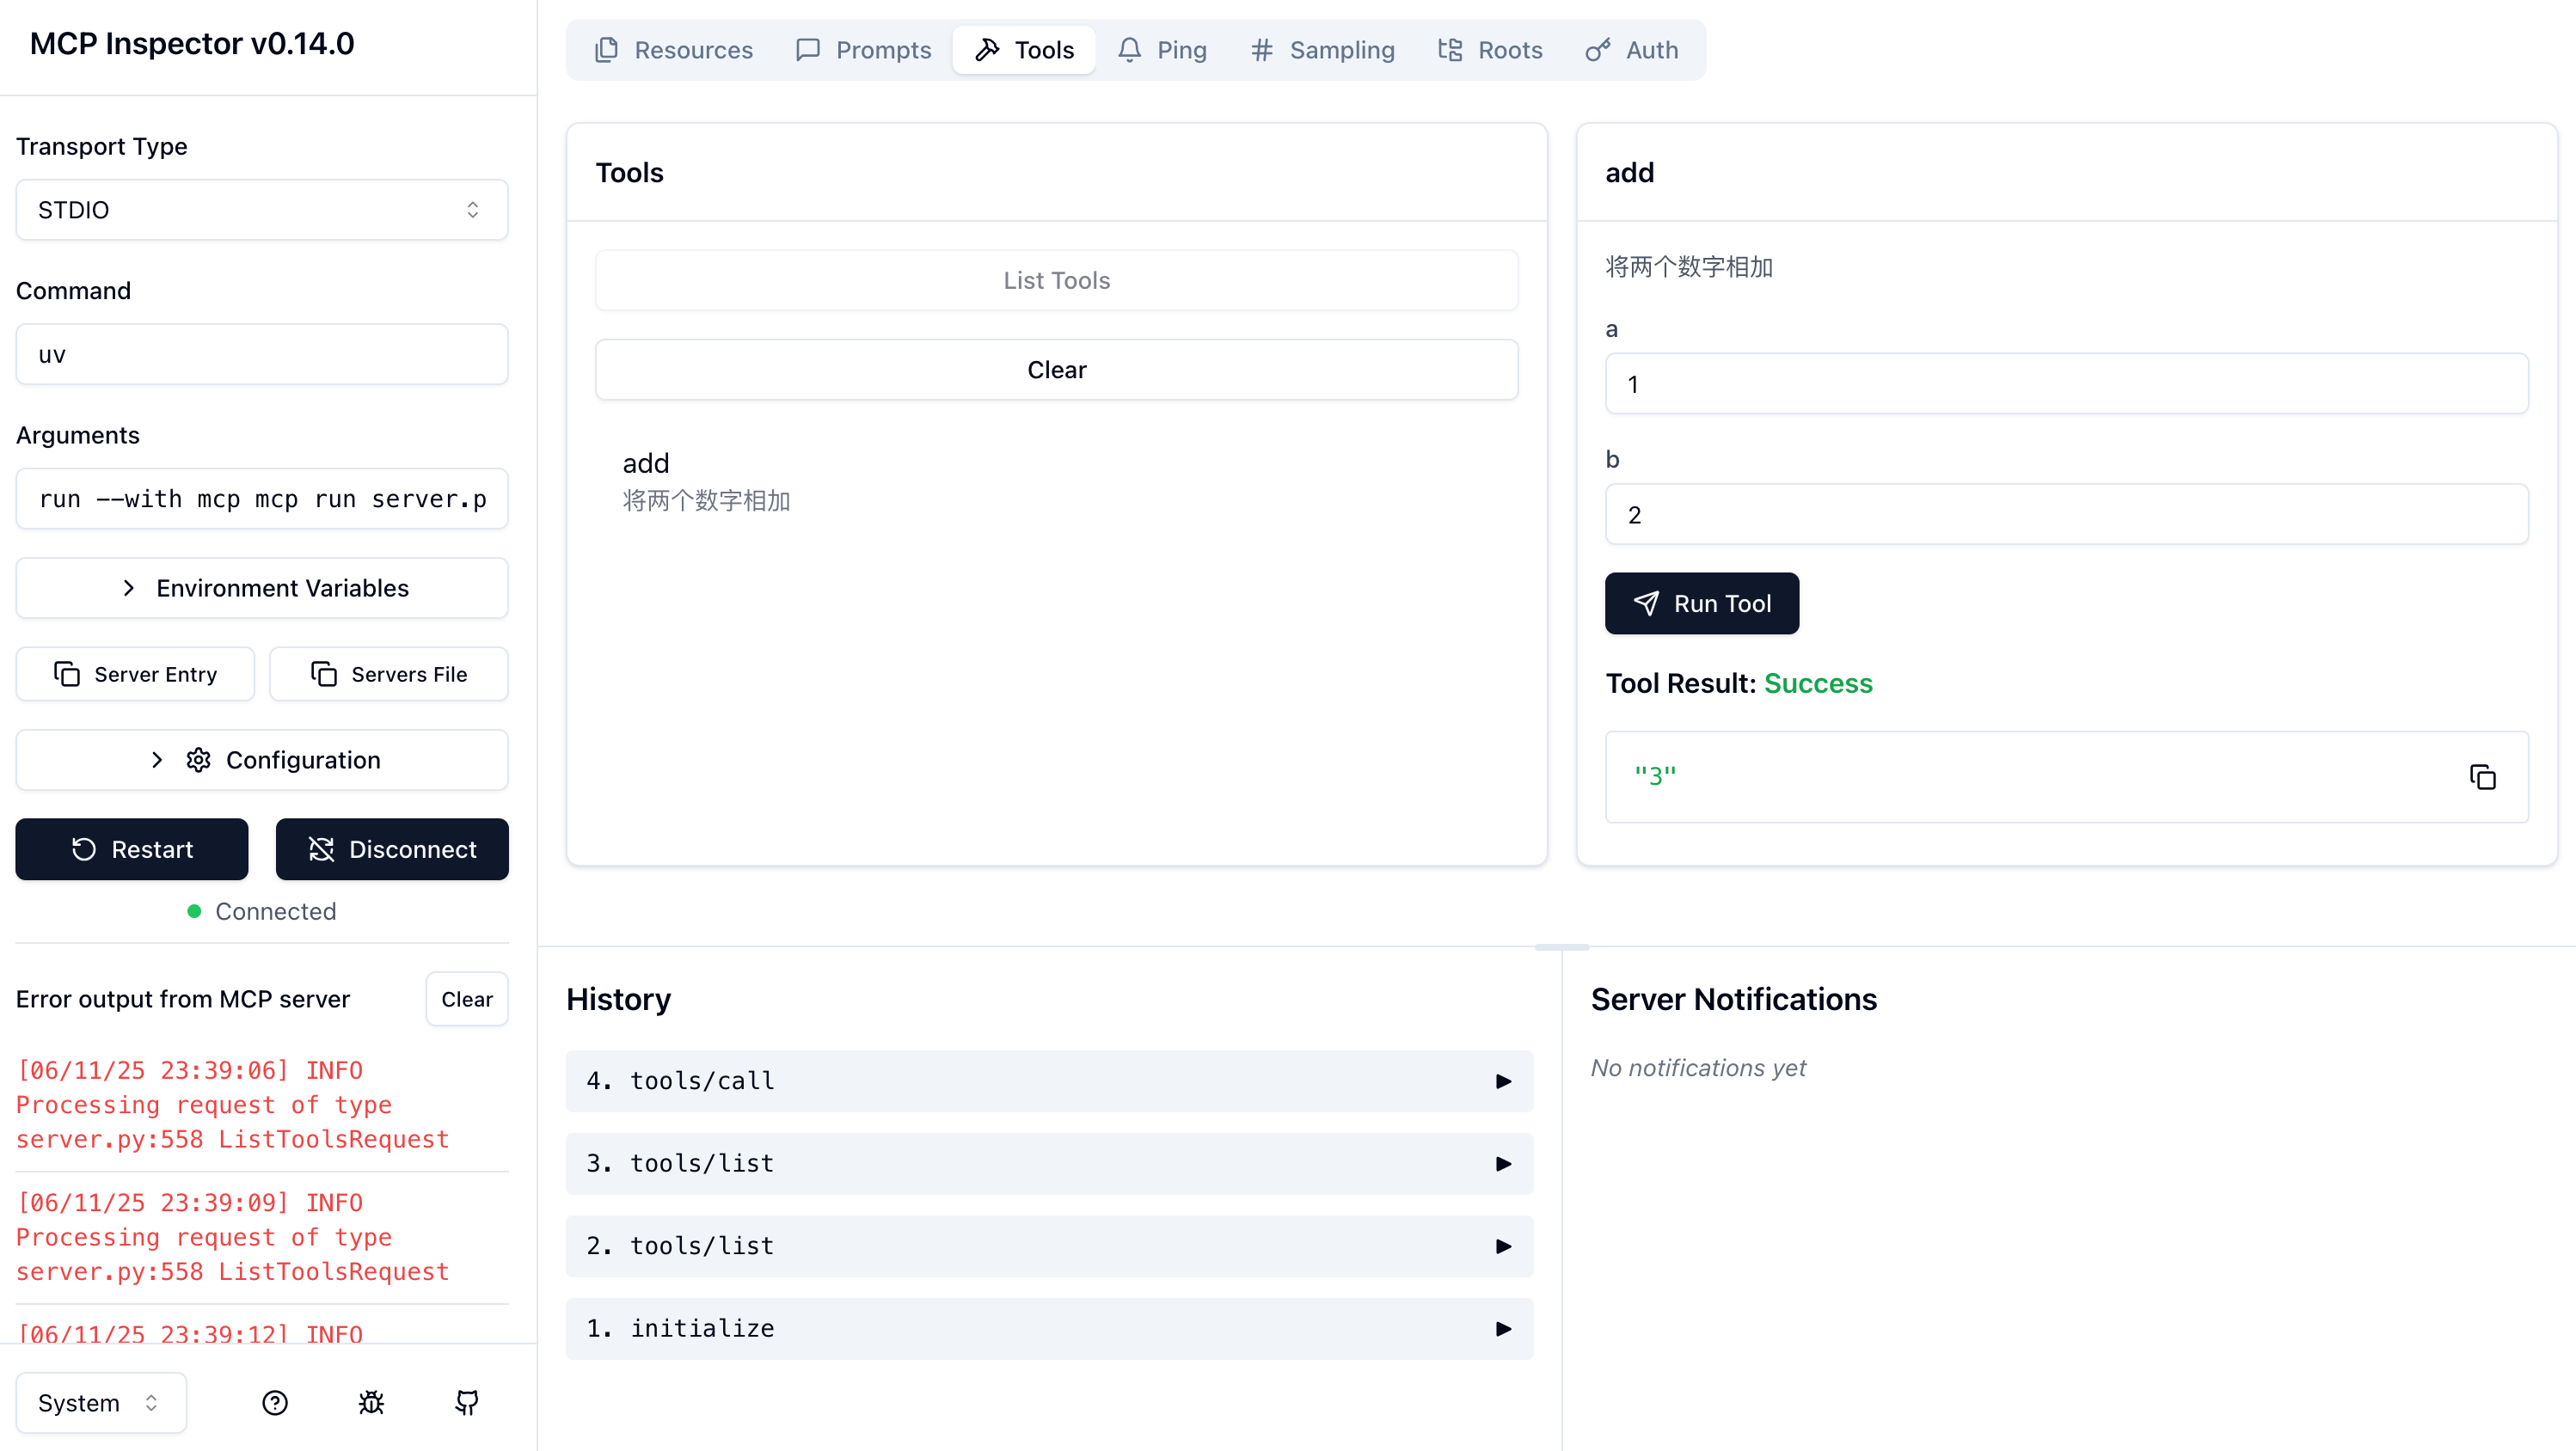Copy the tool result value

(2482, 777)
